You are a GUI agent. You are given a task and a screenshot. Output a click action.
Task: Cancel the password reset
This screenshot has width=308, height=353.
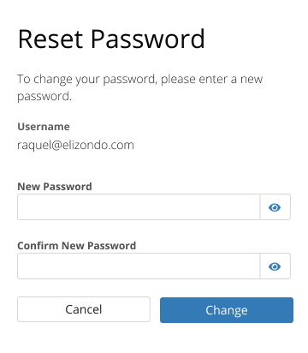pyautogui.click(x=84, y=309)
